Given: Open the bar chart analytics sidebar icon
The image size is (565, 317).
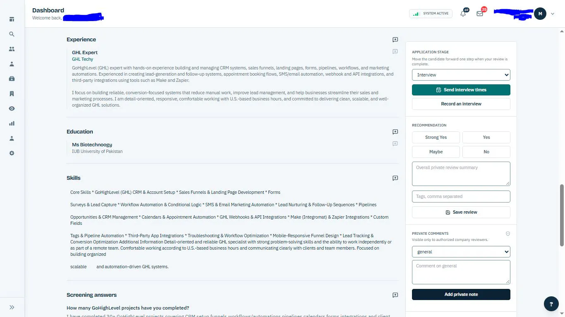Looking at the screenshot, I should point(12,123).
